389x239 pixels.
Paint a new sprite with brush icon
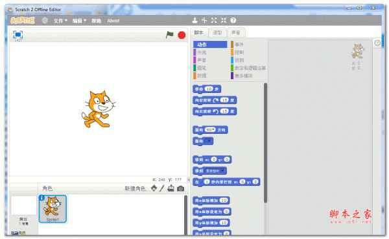coord(161,188)
